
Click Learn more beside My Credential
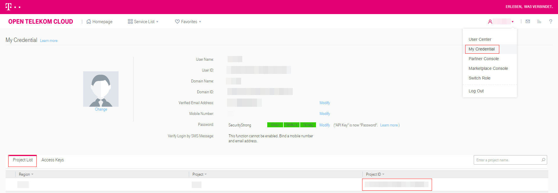[49, 41]
